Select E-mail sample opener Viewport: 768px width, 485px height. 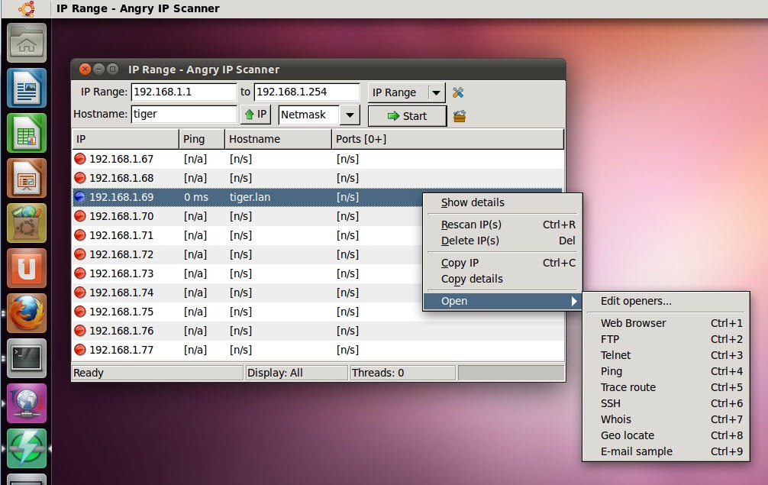click(666, 451)
